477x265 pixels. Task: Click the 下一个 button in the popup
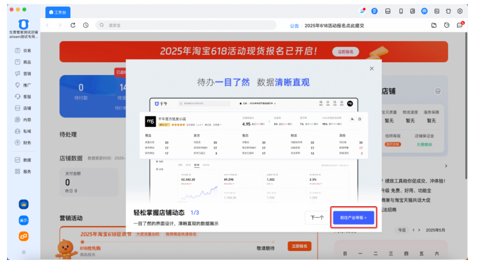click(x=317, y=218)
